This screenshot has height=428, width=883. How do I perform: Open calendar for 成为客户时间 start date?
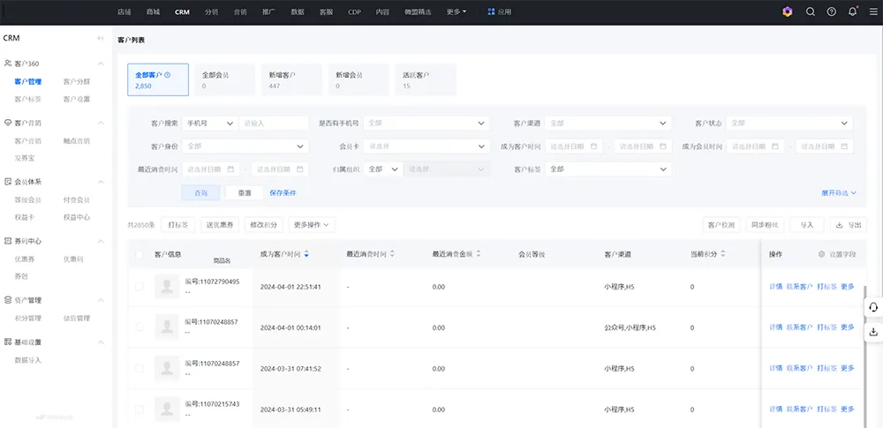click(x=593, y=146)
